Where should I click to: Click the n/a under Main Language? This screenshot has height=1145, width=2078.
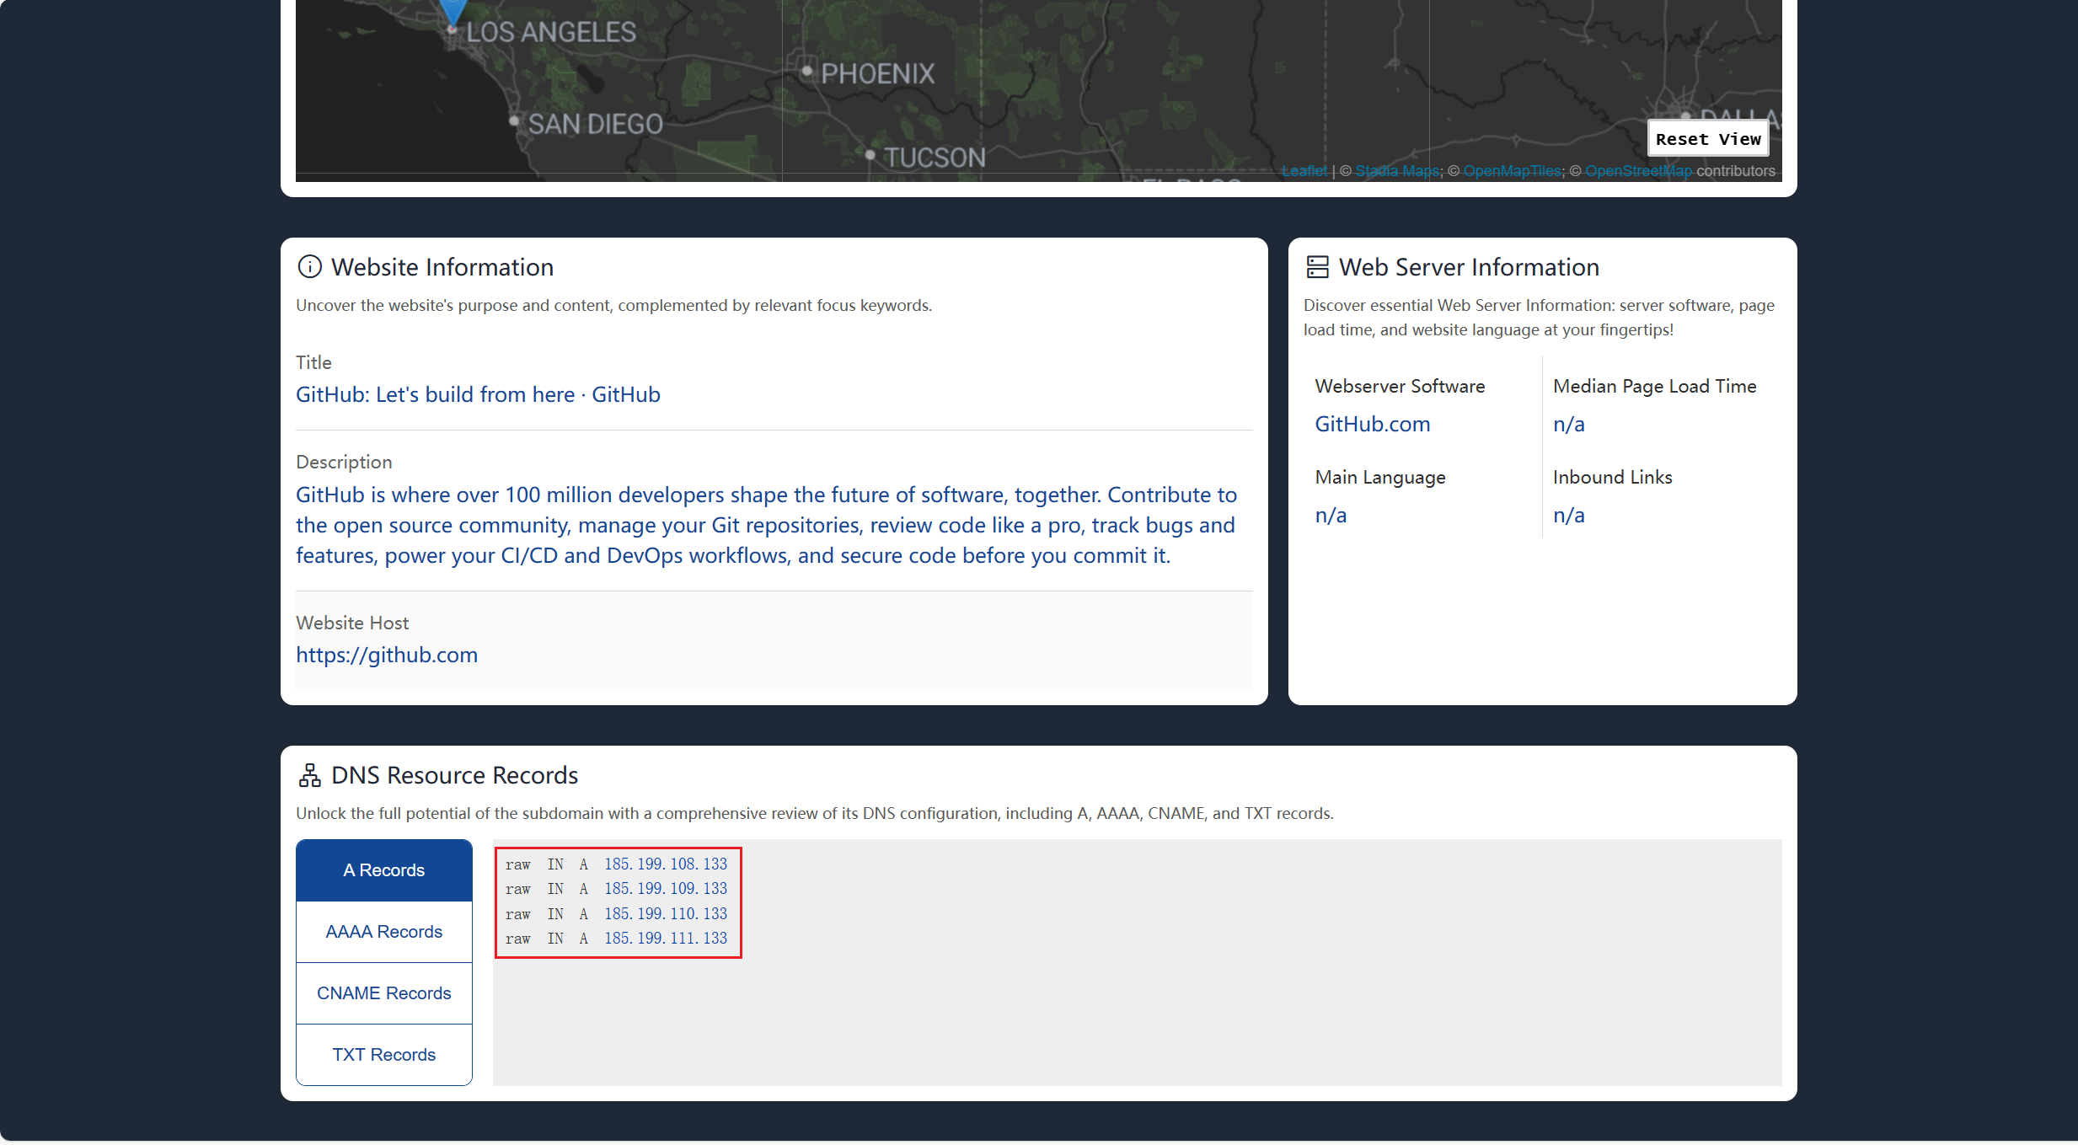(x=1331, y=515)
